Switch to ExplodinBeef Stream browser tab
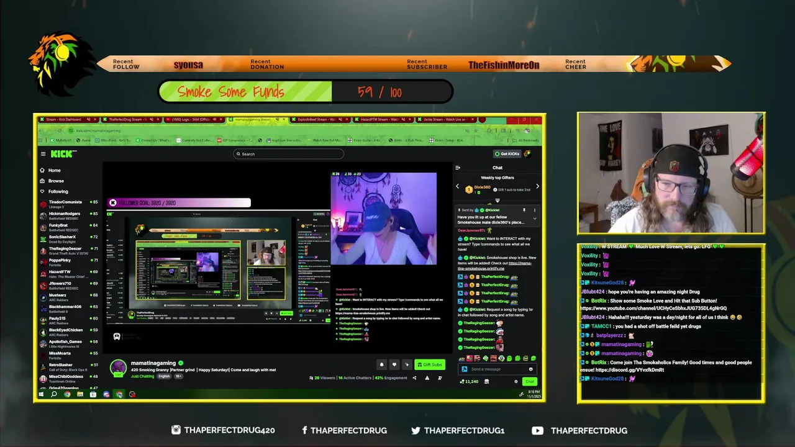Screen dimensions: 795x447 click(x=321, y=119)
